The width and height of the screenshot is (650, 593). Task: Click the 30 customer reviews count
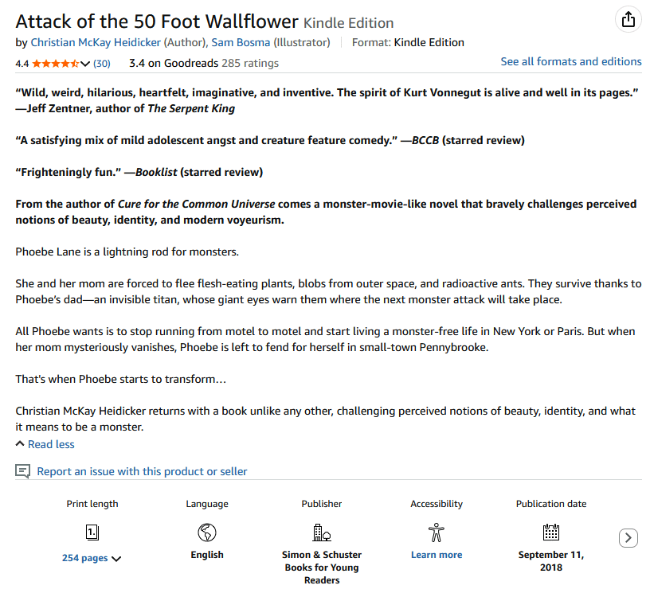[102, 63]
